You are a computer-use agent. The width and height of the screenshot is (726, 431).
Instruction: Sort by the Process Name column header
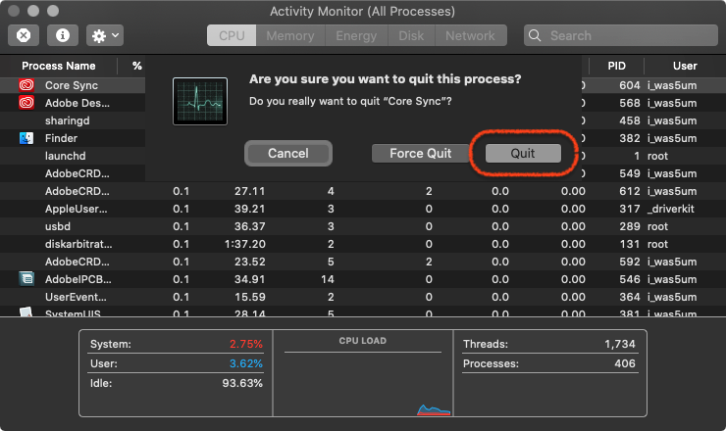click(x=59, y=67)
